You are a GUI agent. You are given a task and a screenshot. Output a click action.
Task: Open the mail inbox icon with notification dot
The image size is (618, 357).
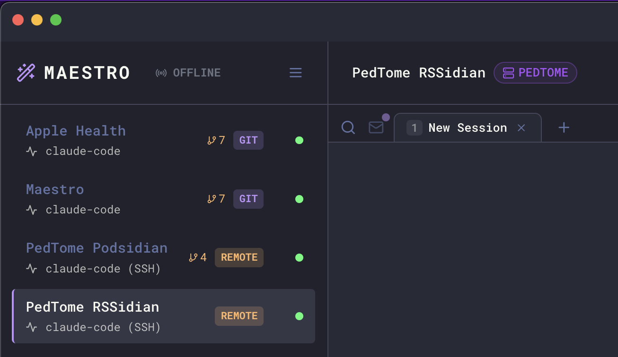click(x=376, y=127)
